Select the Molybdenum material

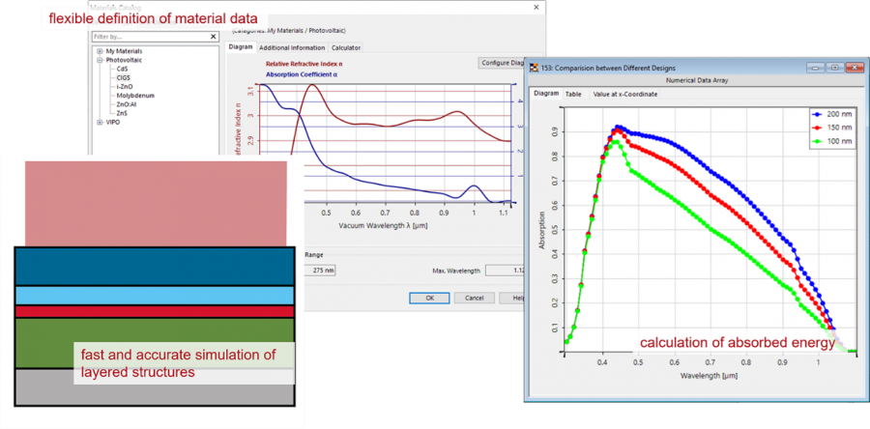click(134, 96)
